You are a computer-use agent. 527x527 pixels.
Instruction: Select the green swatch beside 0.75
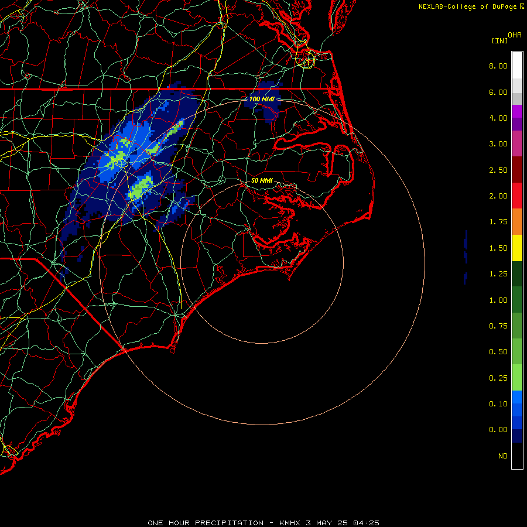pyautogui.click(x=517, y=326)
